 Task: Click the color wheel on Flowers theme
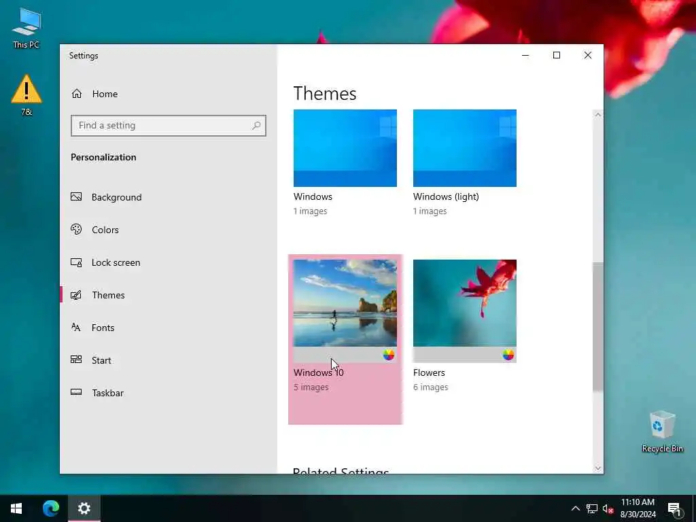pos(508,355)
